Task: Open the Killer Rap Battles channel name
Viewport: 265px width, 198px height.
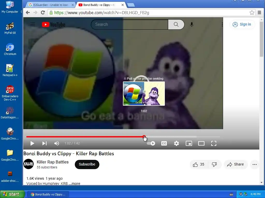Action: point(53,162)
